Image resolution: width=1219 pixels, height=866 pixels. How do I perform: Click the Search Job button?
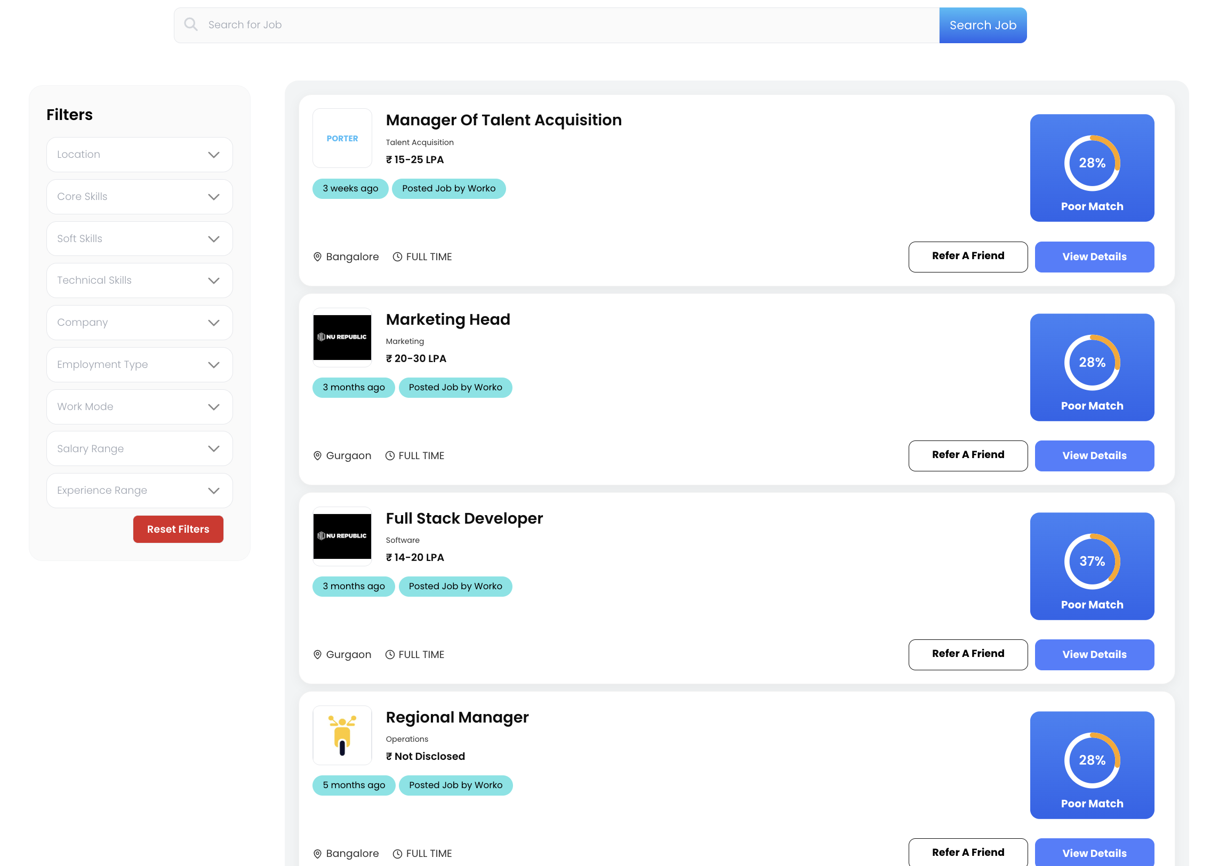click(983, 25)
